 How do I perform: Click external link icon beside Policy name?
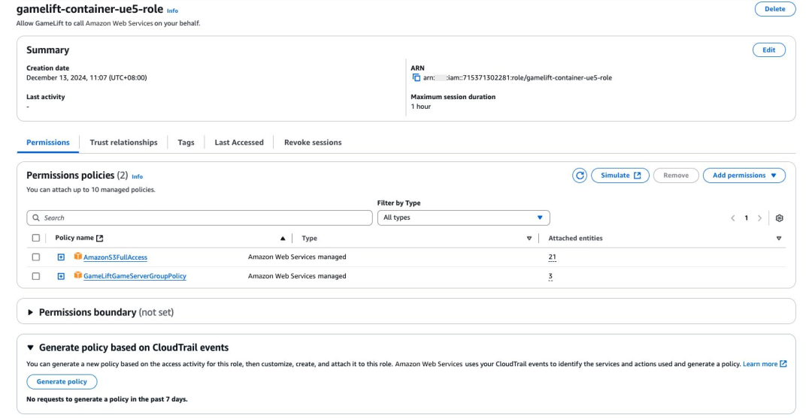coord(99,238)
